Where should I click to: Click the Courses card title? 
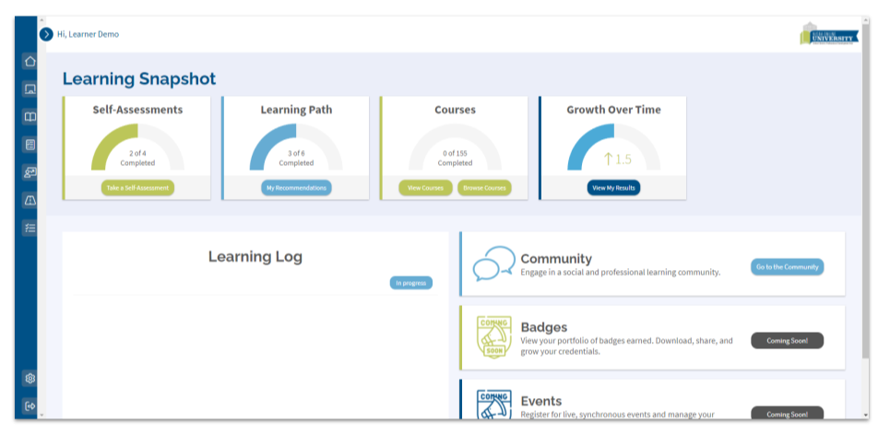456,110
